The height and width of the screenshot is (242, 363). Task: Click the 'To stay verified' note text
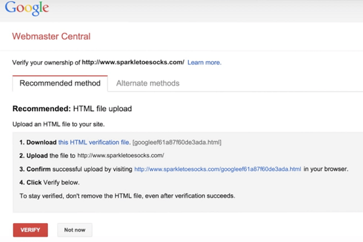coord(127,196)
